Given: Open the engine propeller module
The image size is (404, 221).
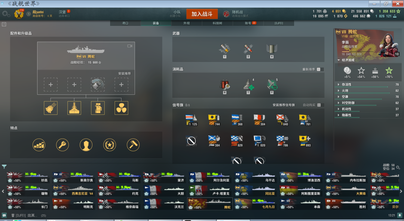Looking at the screenshot, I should pos(121,108).
